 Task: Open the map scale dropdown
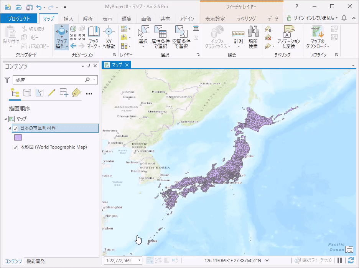[139, 260]
